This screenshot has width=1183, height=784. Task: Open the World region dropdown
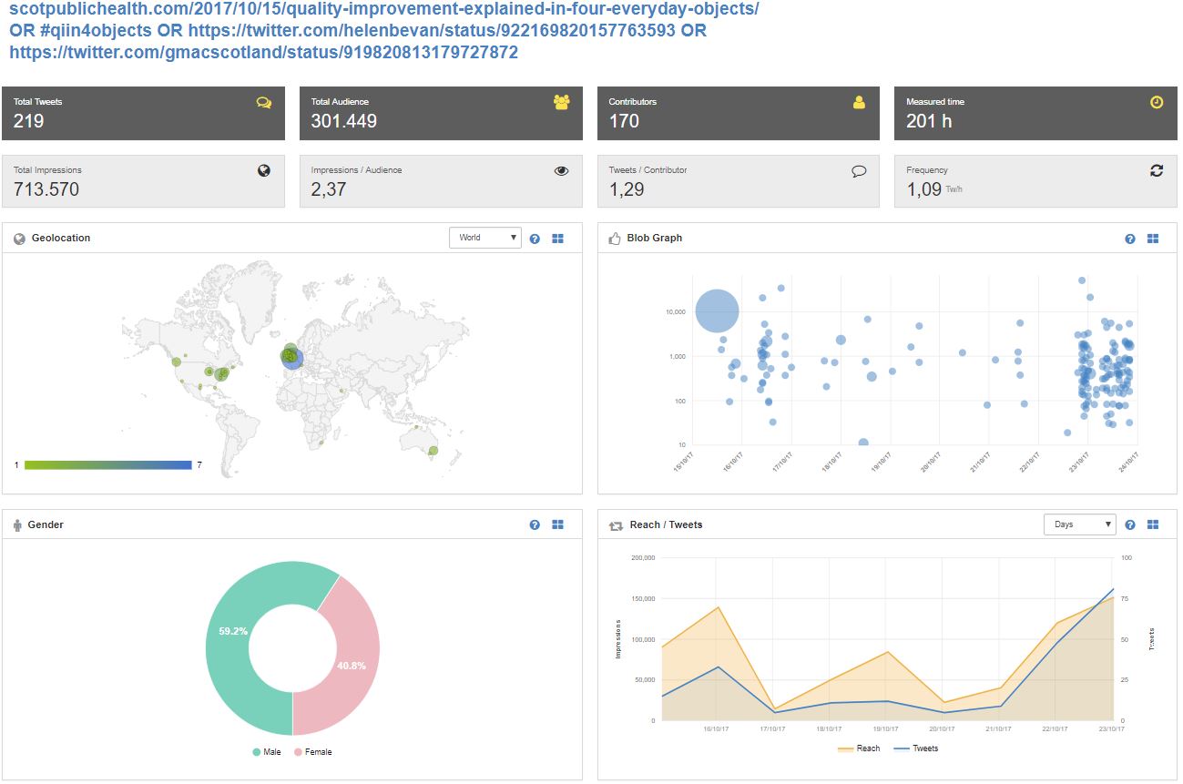click(x=485, y=238)
